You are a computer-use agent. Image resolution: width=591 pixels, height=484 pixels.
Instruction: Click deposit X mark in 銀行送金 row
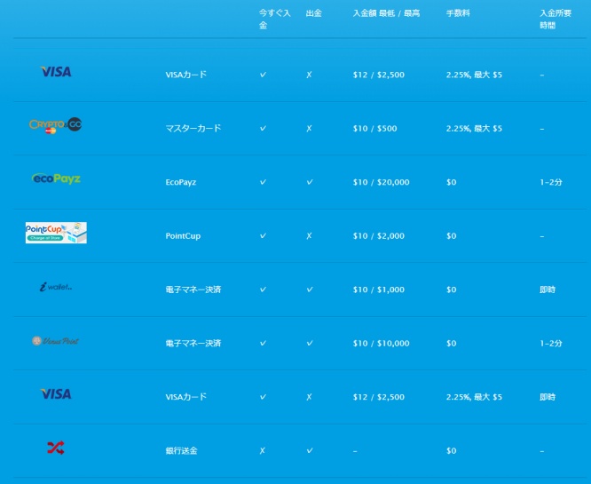[x=263, y=450]
